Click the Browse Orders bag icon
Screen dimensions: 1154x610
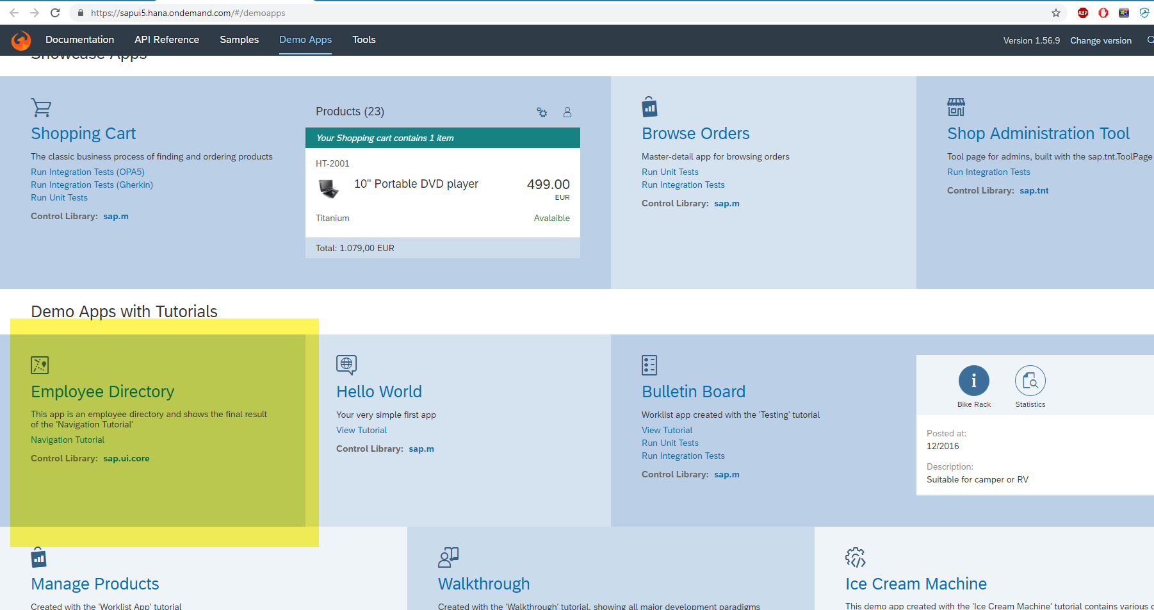point(649,107)
